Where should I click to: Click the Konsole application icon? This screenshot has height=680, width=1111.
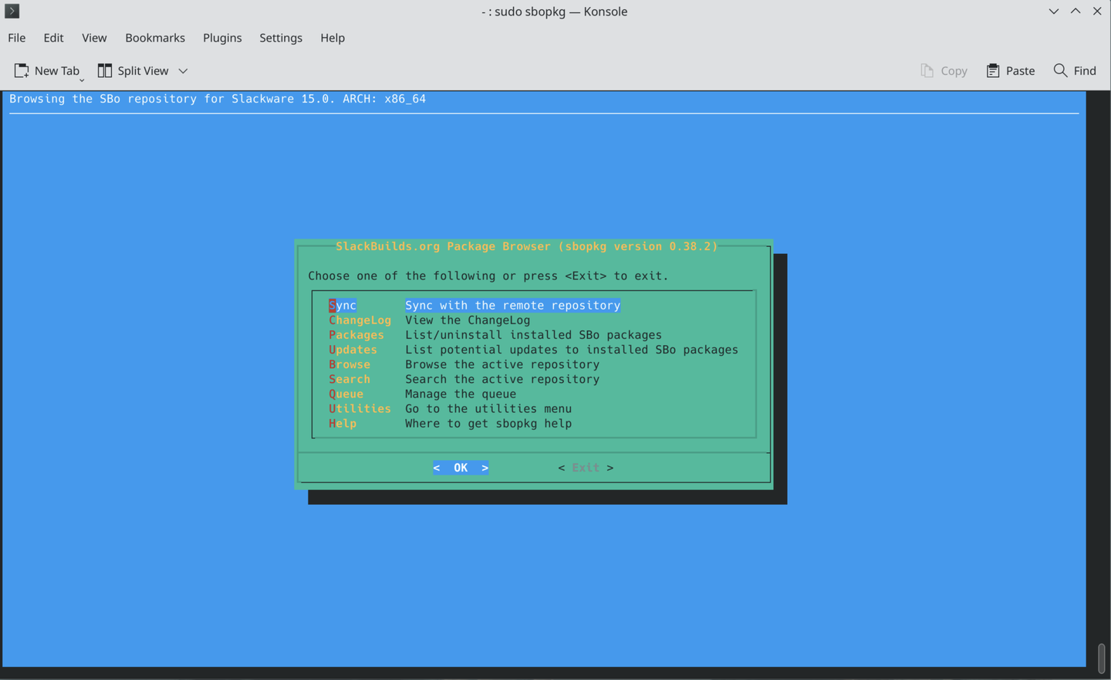11,11
